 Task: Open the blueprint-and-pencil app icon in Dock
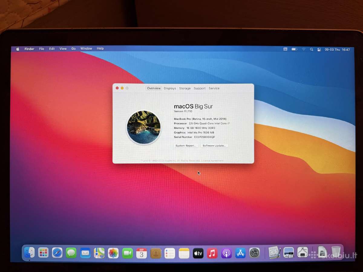click(x=275, y=252)
